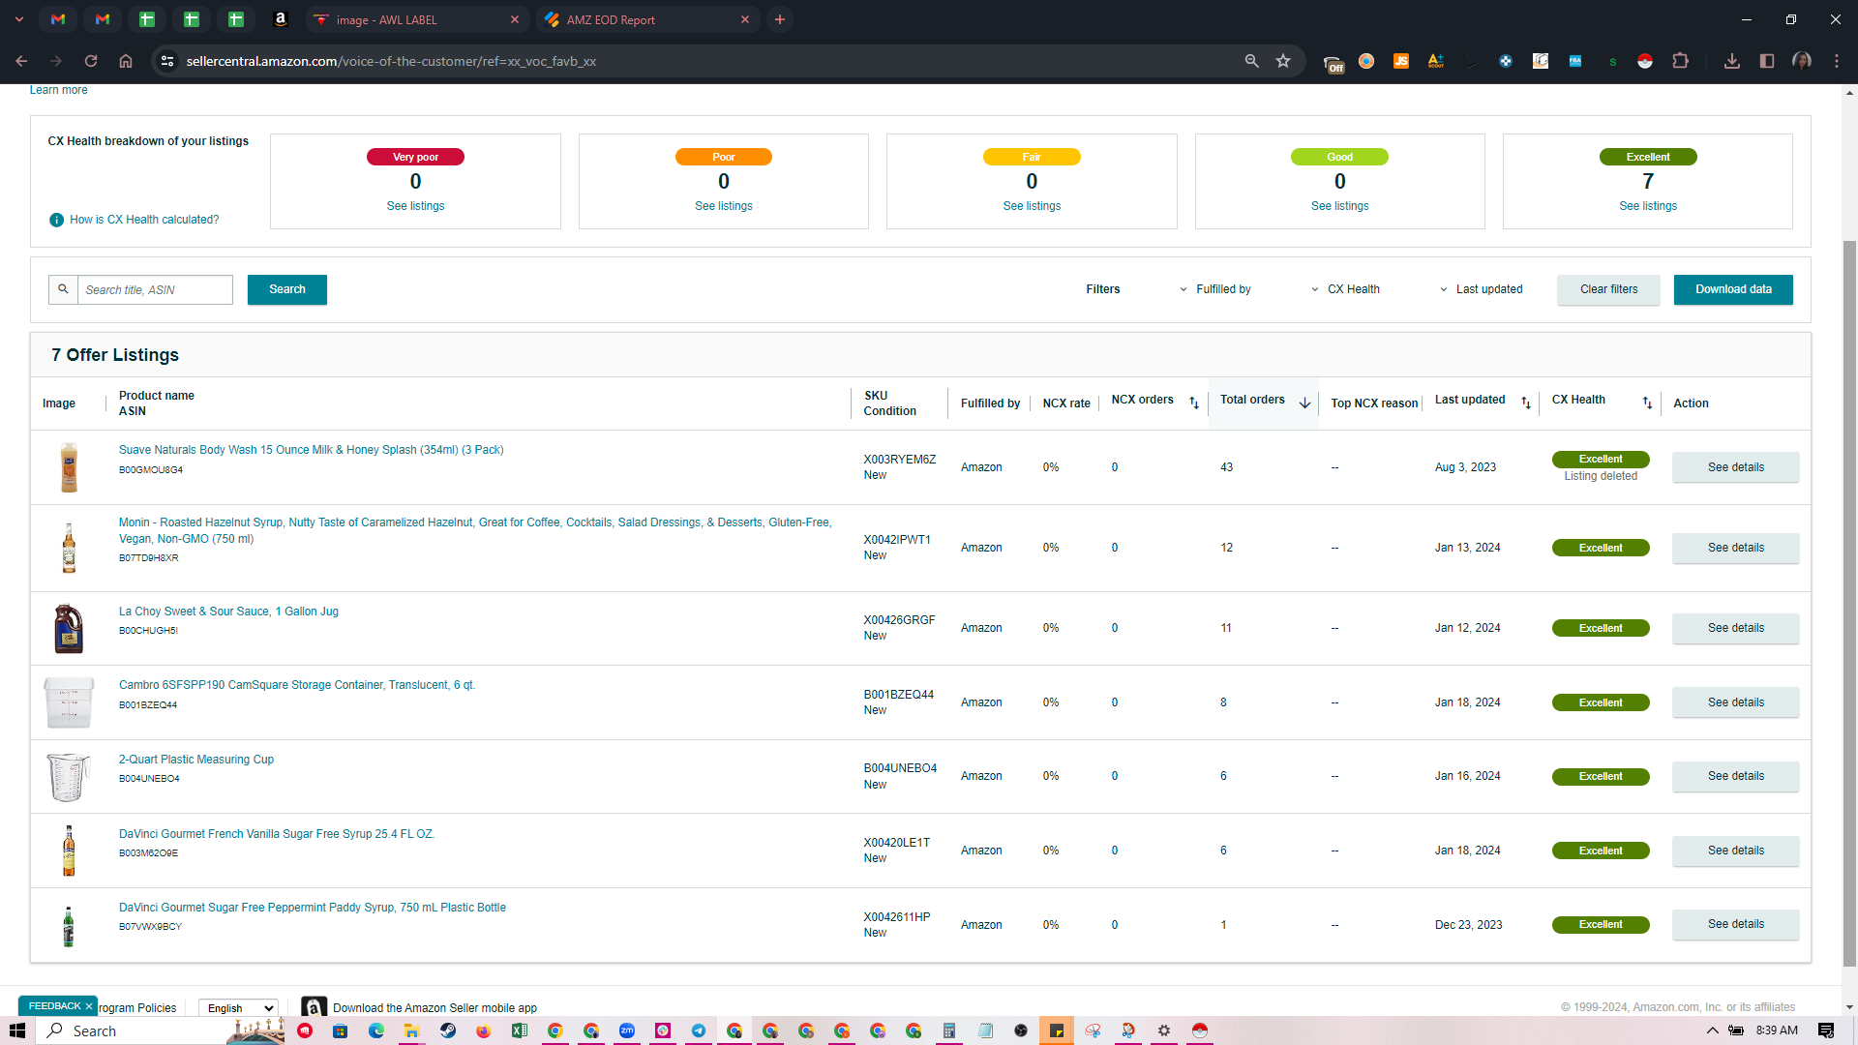Open How is CX Health calculated link
Viewport: 1858px width, 1045px height.
tap(144, 220)
